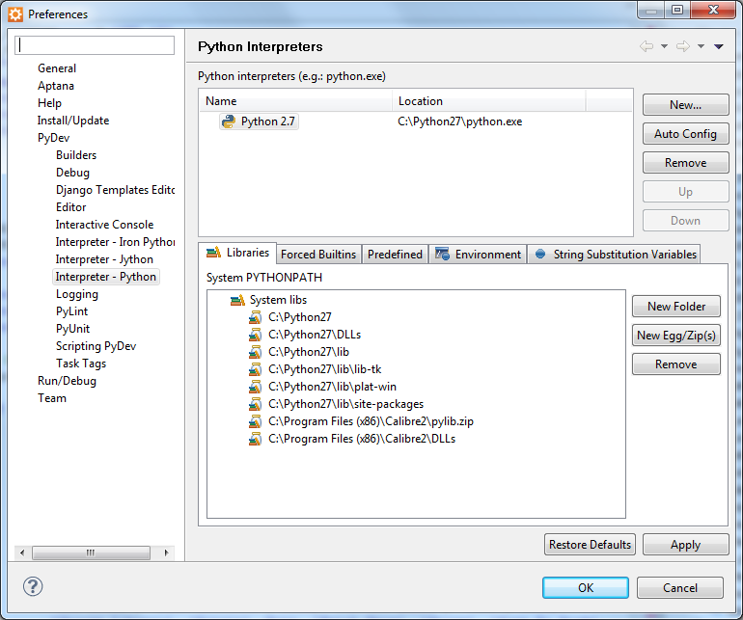
Task: Click the forward navigation arrow icon
Action: tap(683, 46)
